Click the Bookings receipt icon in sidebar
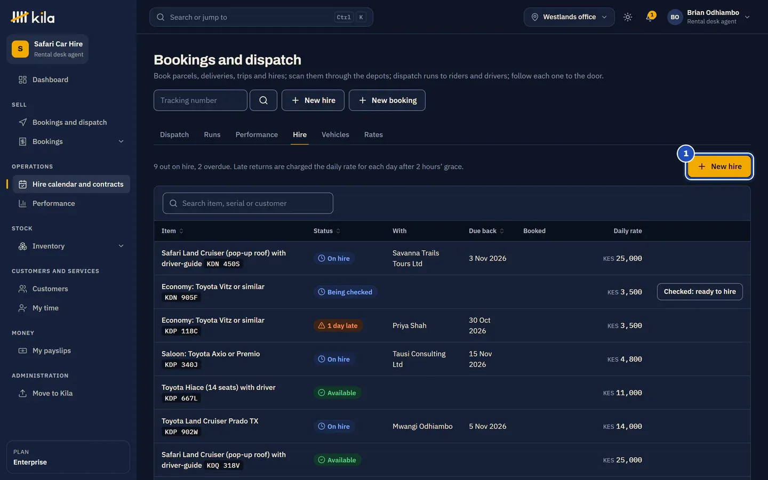The height and width of the screenshot is (480, 768). coord(22,141)
